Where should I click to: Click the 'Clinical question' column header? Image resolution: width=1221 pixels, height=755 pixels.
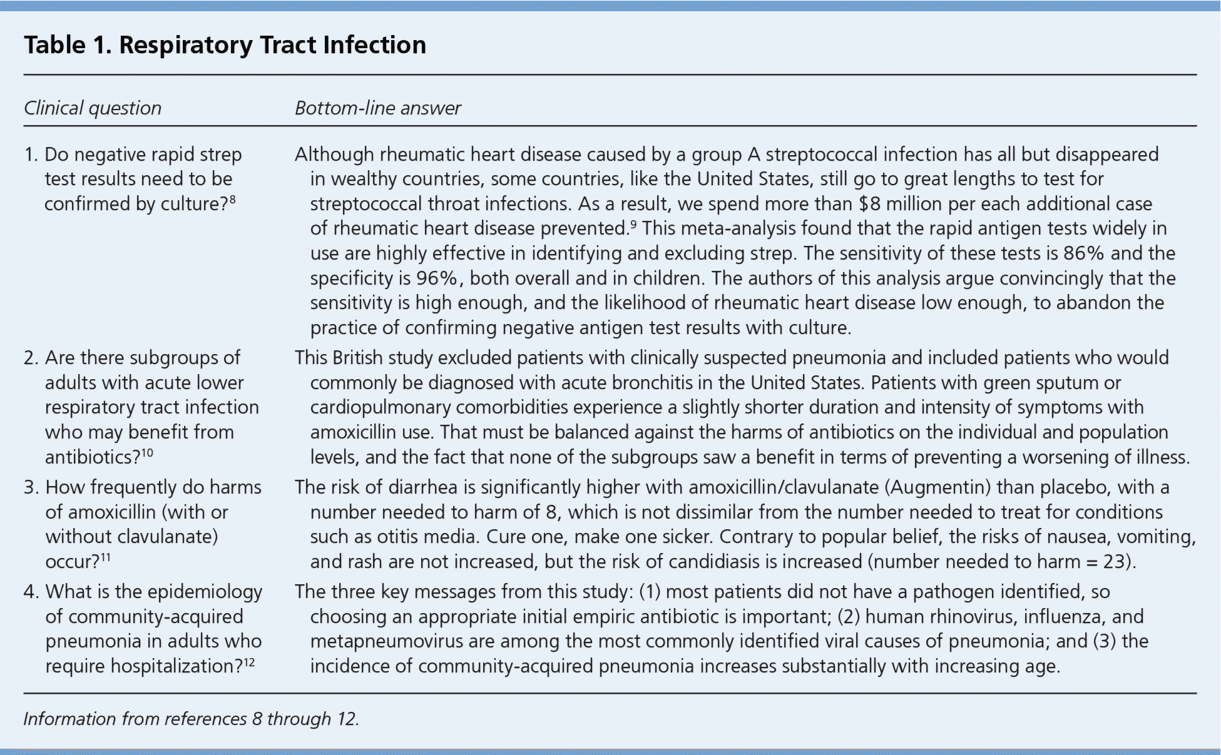click(x=93, y=108)
